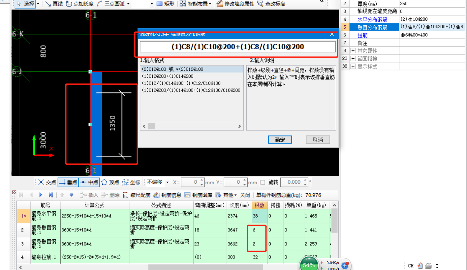Toggle the 交点 intersection snap
This screenshot has height=270, width=467.
point(47,182)
